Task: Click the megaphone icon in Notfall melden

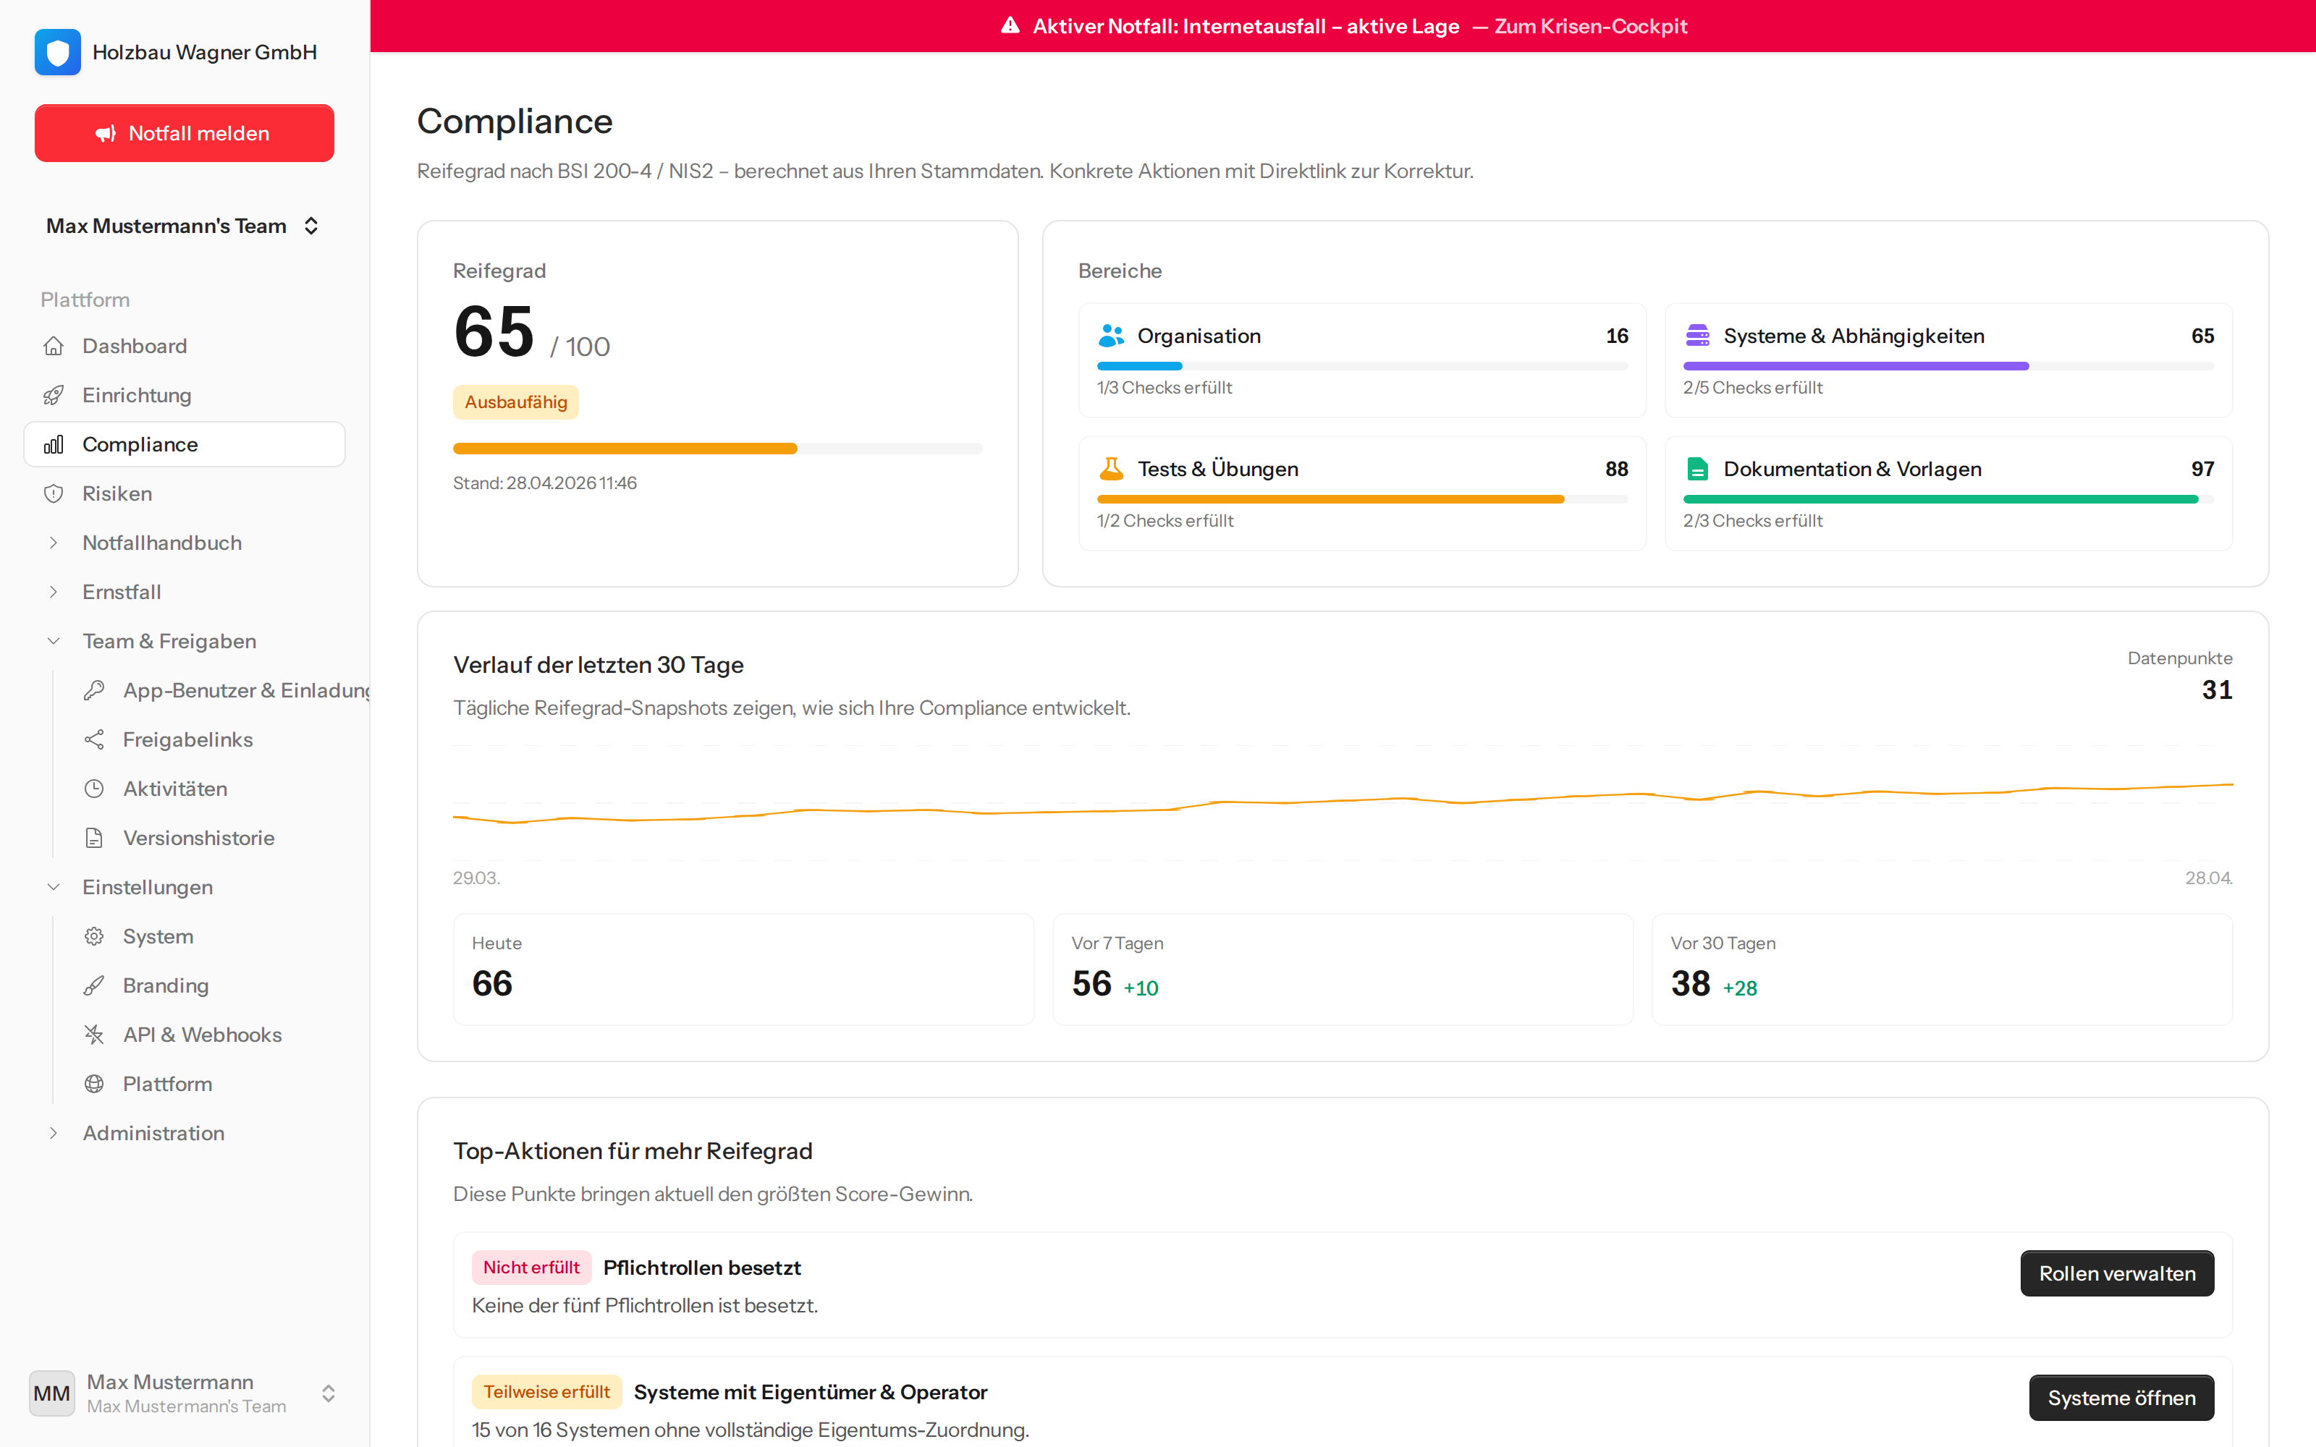Action: tap(105, 134)
